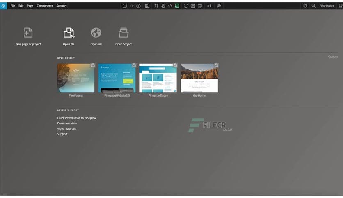Open the Components menu
343x198 pixels.
[x=45, y=6]
